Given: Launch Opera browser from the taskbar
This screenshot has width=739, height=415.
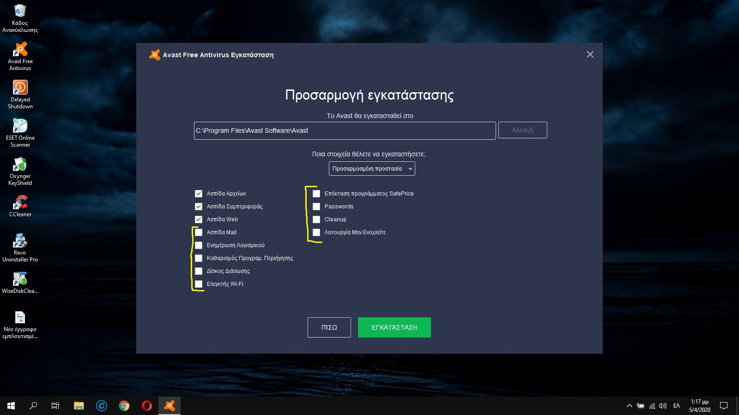Looking at the screenshot, I should coord(147,406).
